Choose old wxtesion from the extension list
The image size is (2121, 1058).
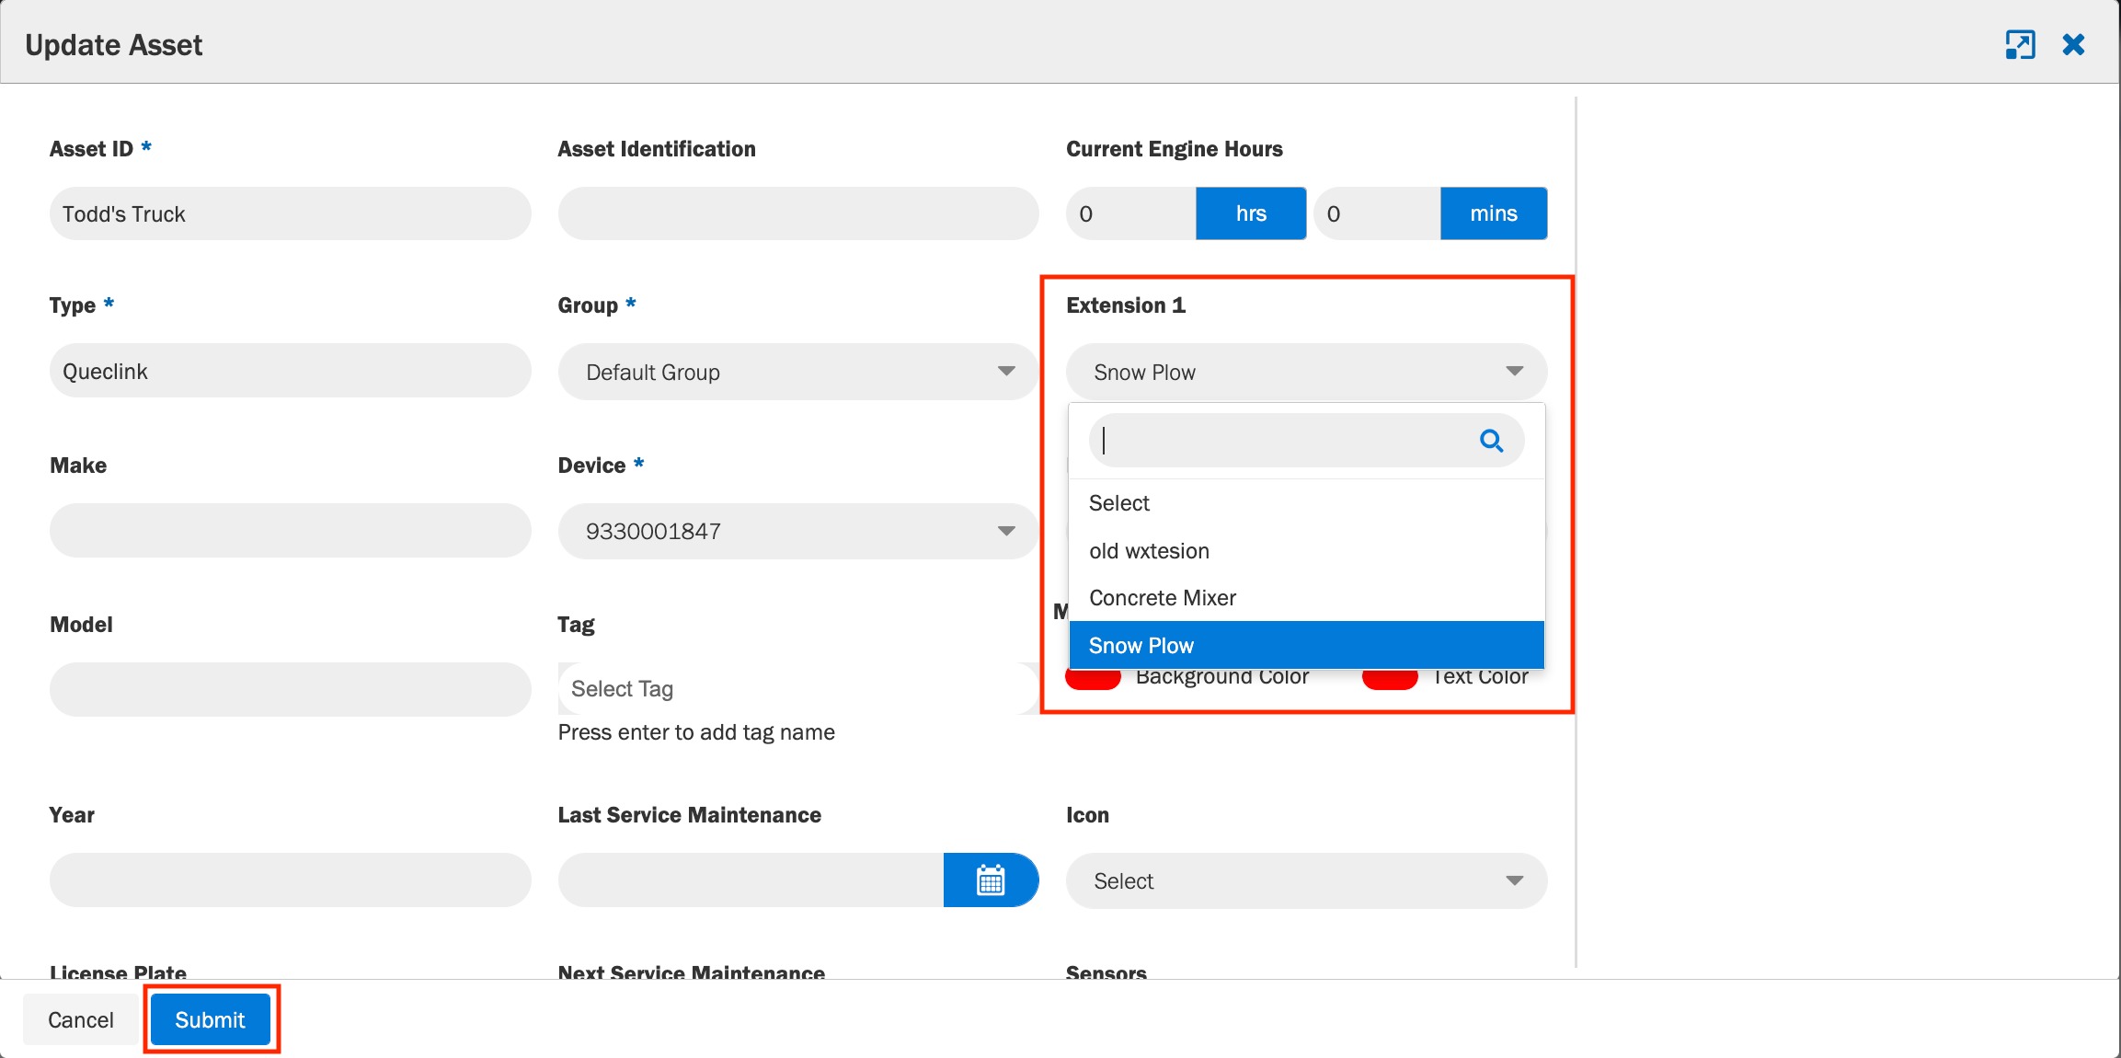point(1306,551)
